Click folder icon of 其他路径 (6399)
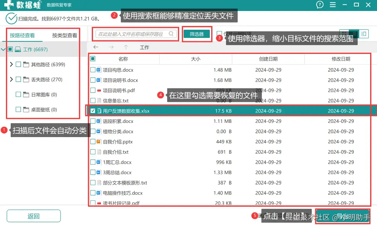 pos(26,65)
